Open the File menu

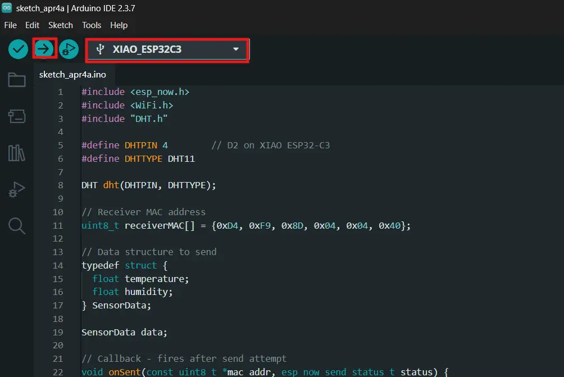10,25
